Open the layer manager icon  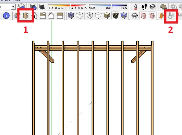pos(21,6)
